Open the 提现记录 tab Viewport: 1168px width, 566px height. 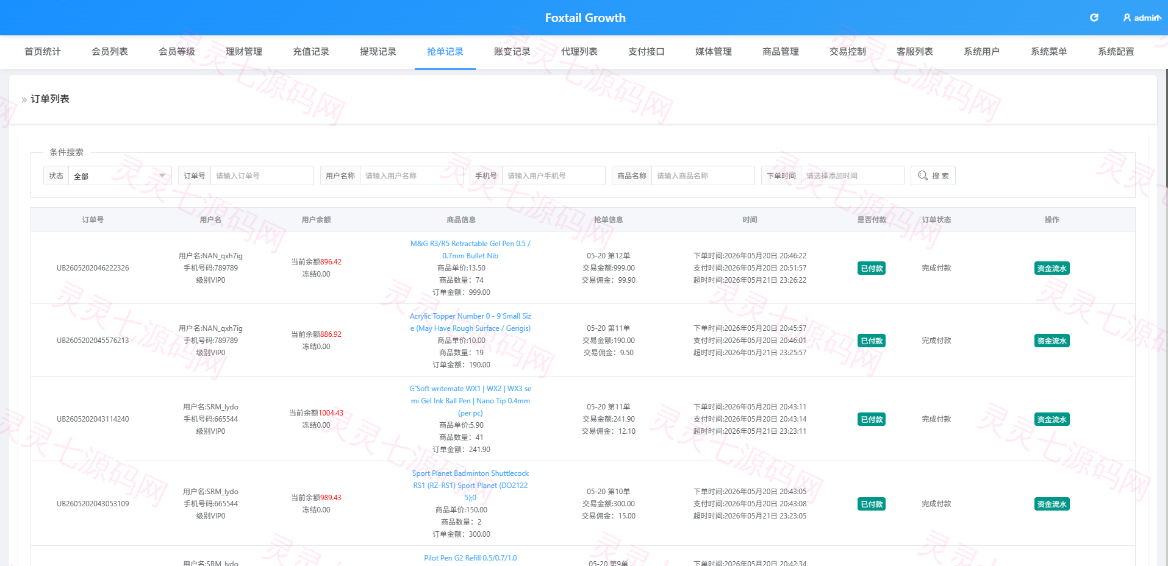[378, 52]
